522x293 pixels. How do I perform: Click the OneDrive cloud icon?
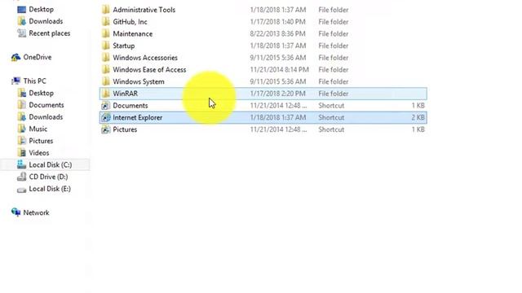click(x=15, y=58)
